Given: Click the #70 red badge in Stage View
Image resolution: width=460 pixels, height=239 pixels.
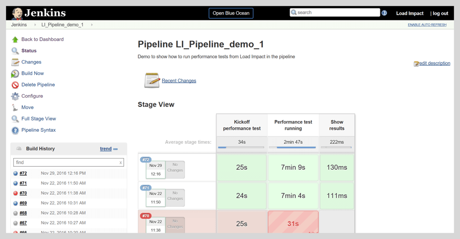Looking at the screenshot, I should [146, 216].
